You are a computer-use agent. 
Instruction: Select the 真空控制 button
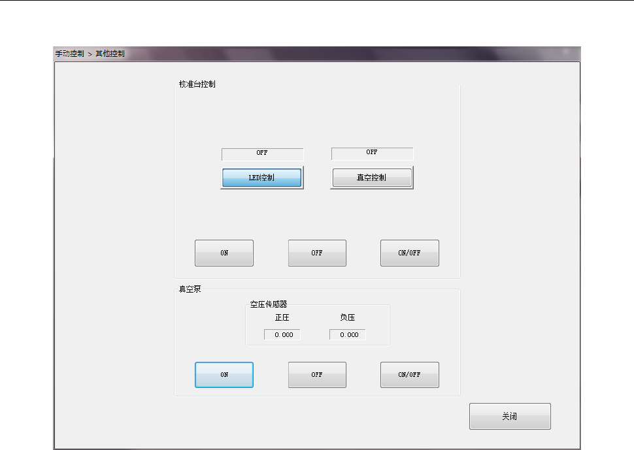372,178
